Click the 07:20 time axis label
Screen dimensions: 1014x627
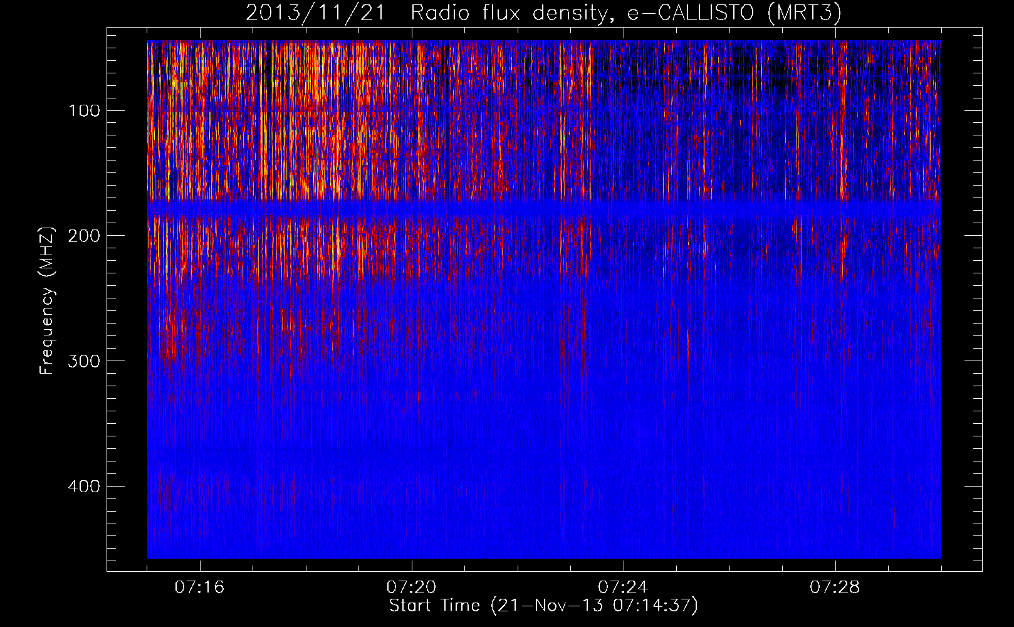[x=411, y=587]
